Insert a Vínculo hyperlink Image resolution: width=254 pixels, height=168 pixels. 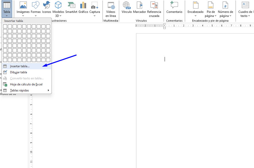(126, 8)
